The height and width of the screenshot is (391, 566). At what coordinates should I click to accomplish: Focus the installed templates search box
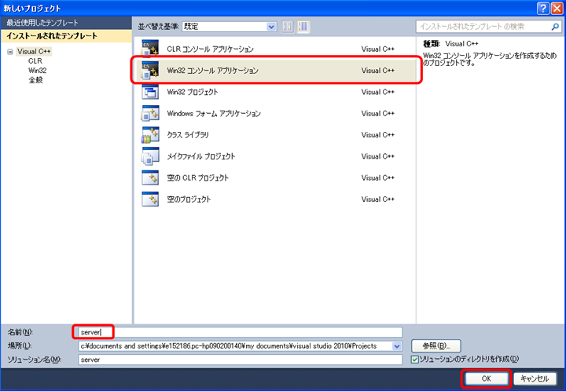pyautogui.click(x=483, y=27)
